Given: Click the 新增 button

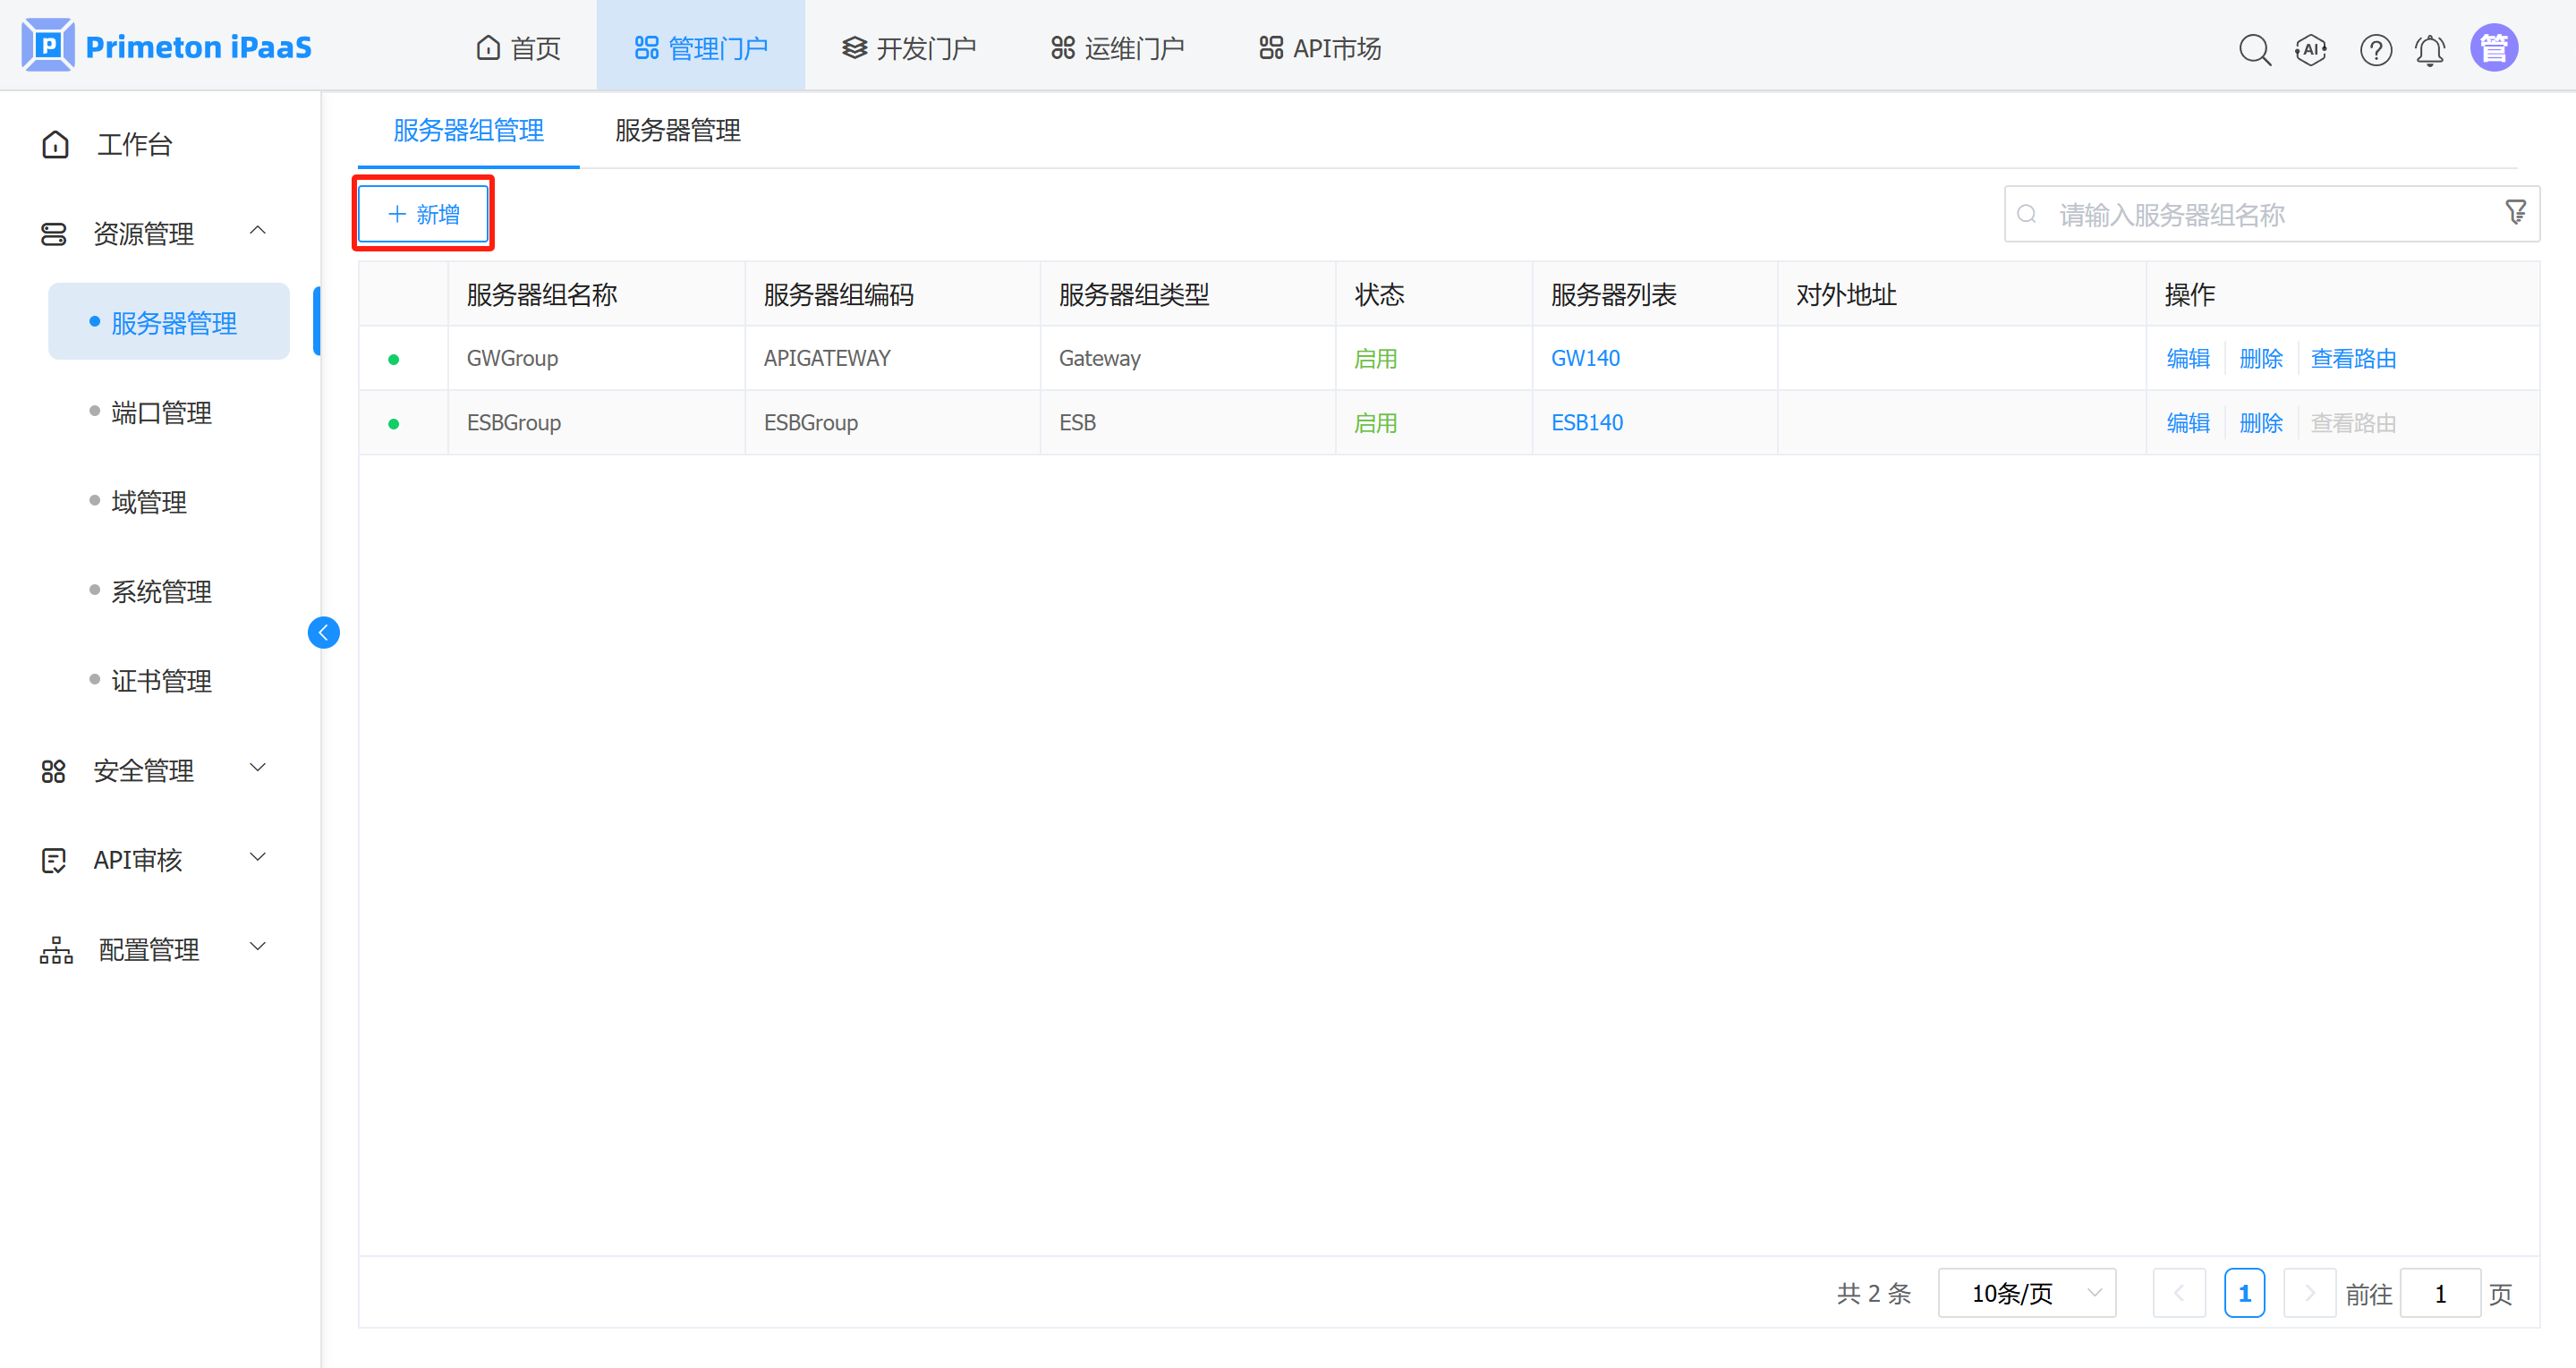Looking at the screenshot, I should pyautogui.click(x=423, y=213).
